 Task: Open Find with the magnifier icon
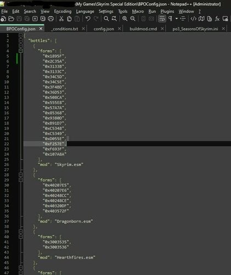[x=106, y=19]
